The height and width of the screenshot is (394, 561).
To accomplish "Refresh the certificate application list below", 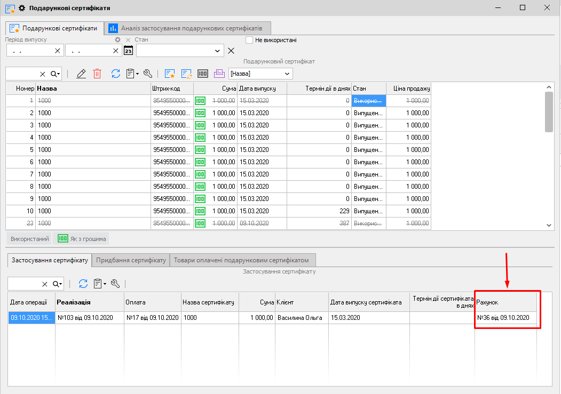I will coord(83,284).
